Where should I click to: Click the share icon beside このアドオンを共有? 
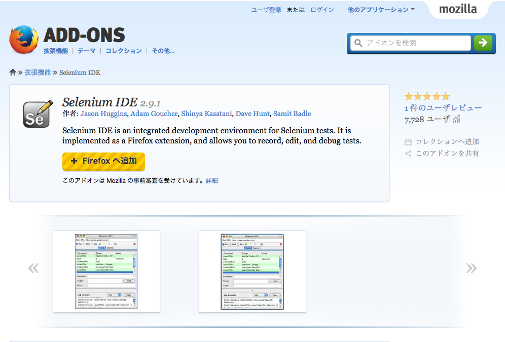408,153
